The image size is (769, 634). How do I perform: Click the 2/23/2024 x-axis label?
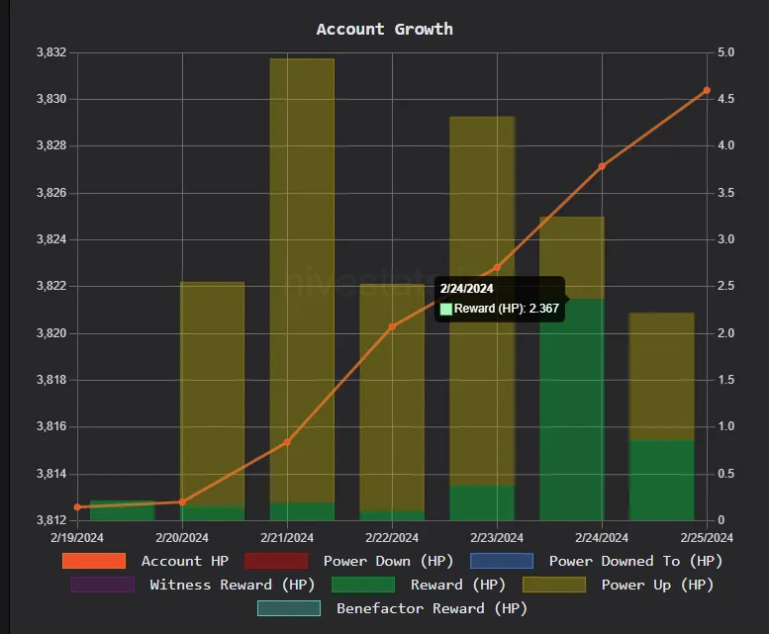497,537
